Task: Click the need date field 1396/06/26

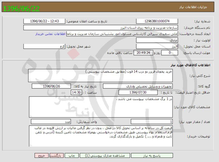Action: point(51,86)
